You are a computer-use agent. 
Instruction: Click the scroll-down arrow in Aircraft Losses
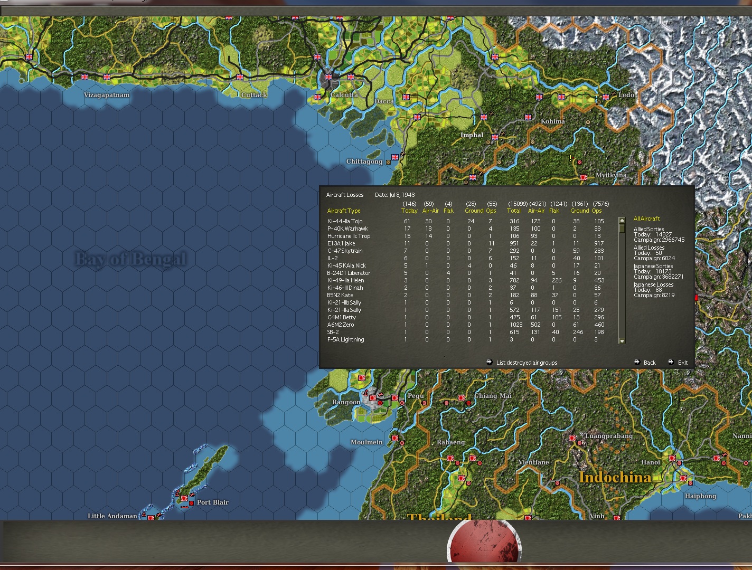coord(622,341)
